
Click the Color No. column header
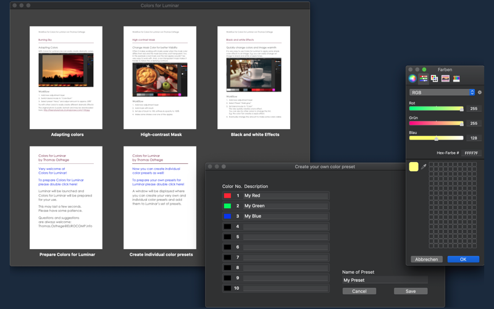232,187
